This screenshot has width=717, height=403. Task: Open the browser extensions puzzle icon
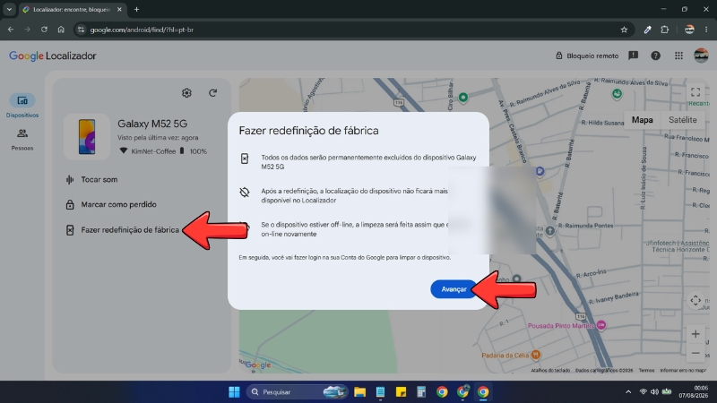pos(665,30)
